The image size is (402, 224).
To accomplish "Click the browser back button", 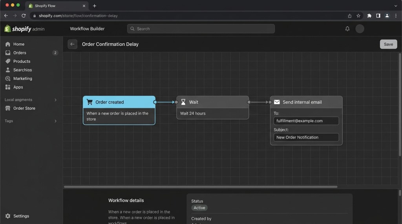I will [x=6, y=16].
